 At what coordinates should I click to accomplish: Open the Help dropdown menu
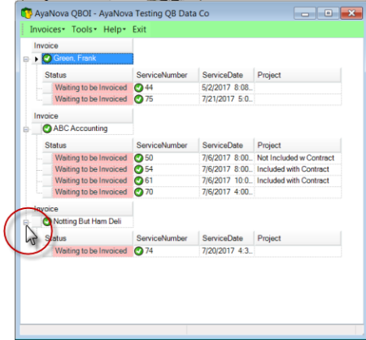click(115, 29)
